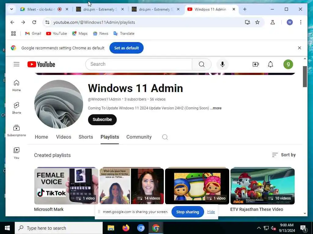
Task: Go back with browser back arrow
Action: [x=12, y=22]
